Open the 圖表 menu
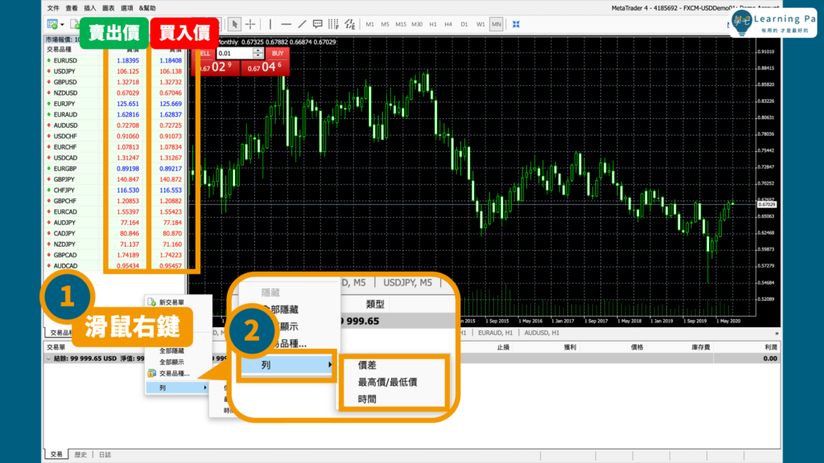Image resolution: width=824 pixels, height=463 pixels. [x=109, y=8]
